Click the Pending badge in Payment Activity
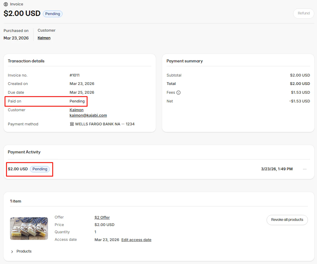317x264 pixels. point(40,169)
